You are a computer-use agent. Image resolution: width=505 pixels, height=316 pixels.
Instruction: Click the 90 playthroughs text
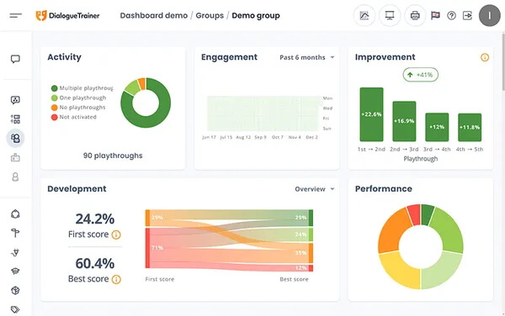pos(113,155)
